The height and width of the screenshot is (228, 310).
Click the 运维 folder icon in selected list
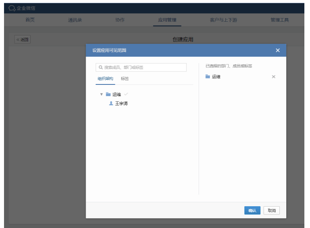click(x=207, y=76)
